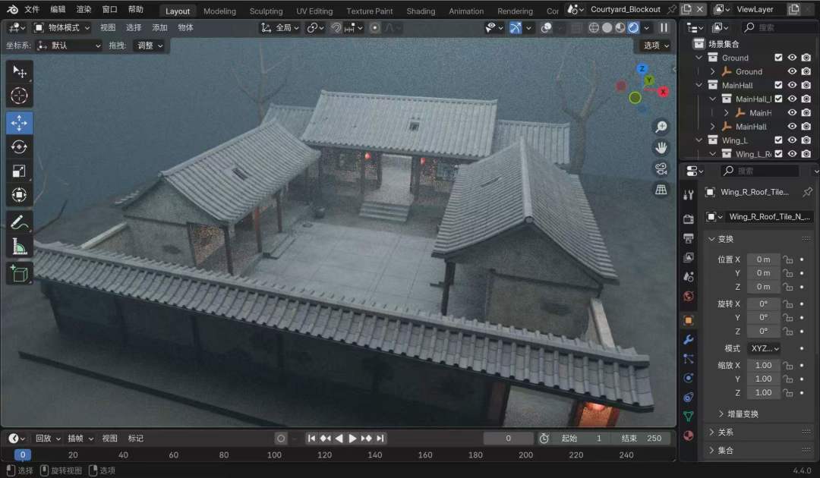
Task: Select the Cursor tool in toolbar
Action: click(19, 96)
